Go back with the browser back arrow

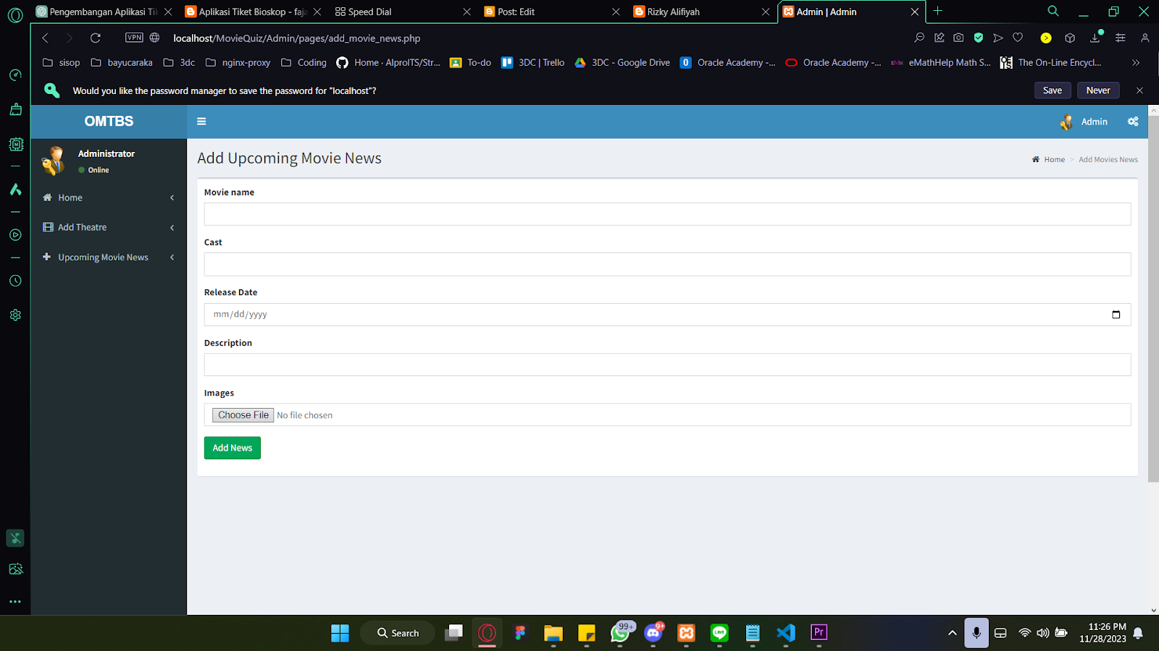click(45, 38)
